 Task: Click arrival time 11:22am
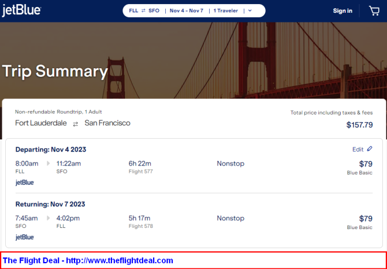[69, 164]
